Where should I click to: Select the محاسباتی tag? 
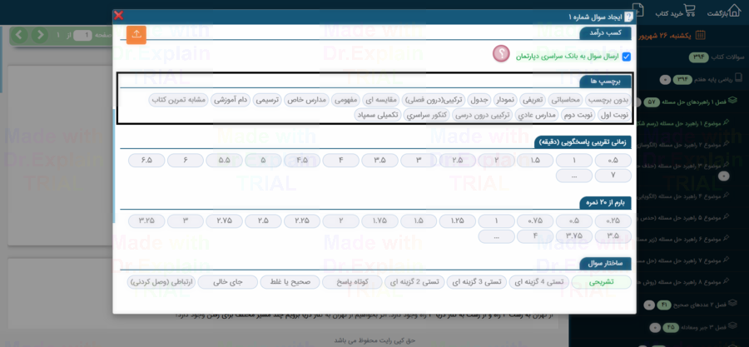click(x=567, y=100)
